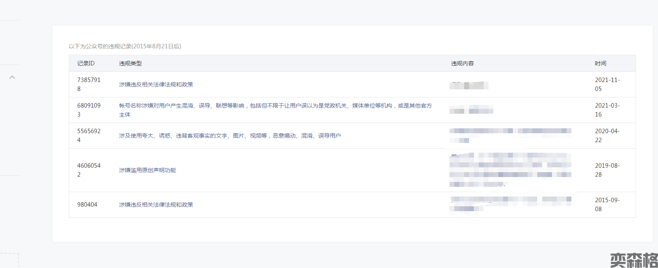Click the 奕森格 watermark logo
The image size is (658, 268).
coord(634,260)
